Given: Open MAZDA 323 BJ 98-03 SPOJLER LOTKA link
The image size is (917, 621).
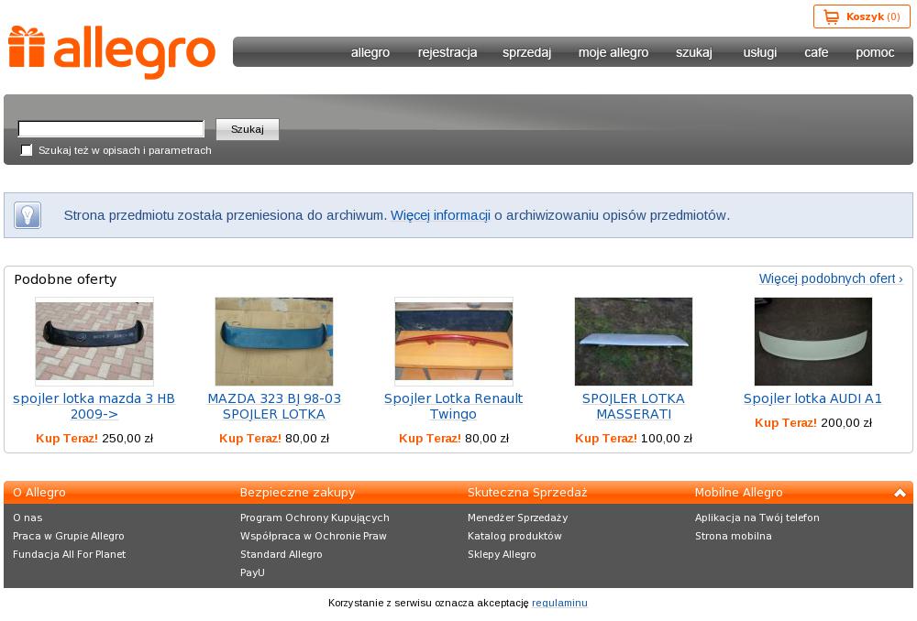Looking at the screenshot, I should (x=273, y=406).
